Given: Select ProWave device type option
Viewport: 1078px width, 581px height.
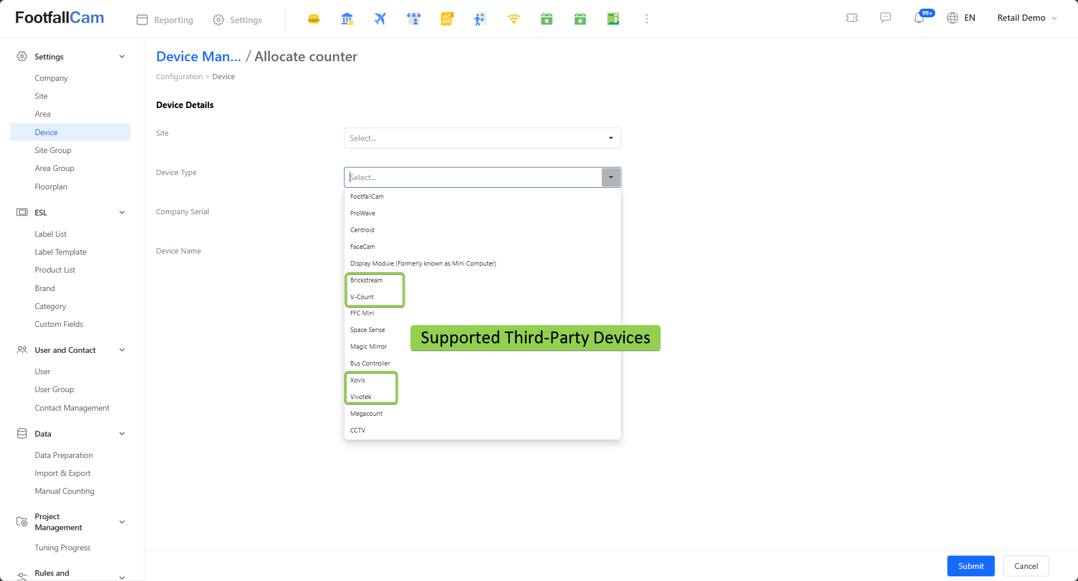Looking at the screenshot, I should tap(482, 213).
